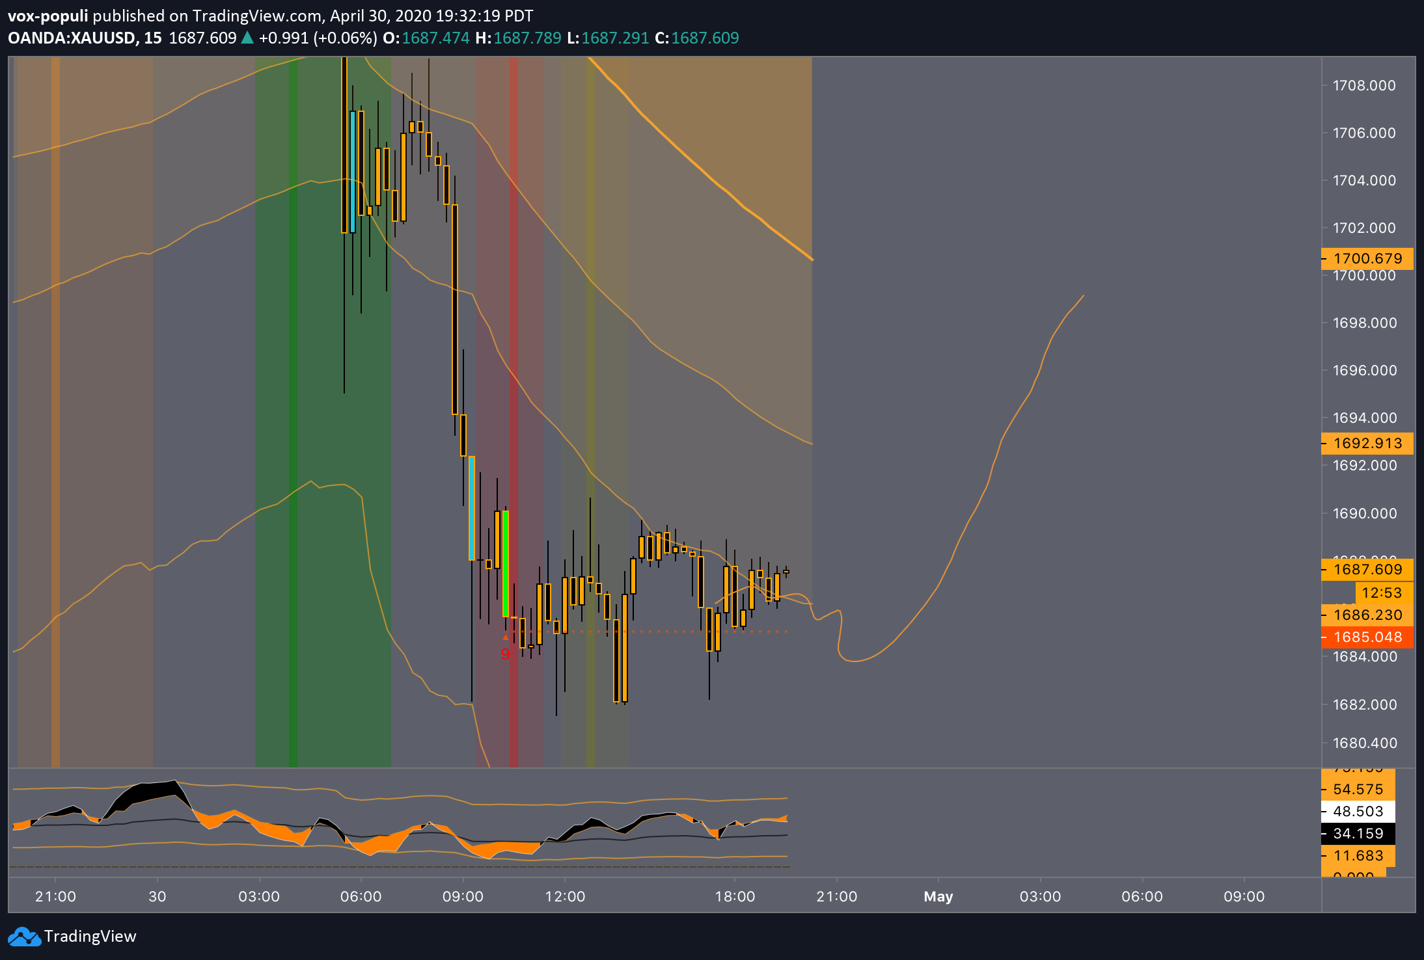This screenshot has width=1424, height=960.
Task: Click the 1700.679 orange price label
Action: 1367,258
